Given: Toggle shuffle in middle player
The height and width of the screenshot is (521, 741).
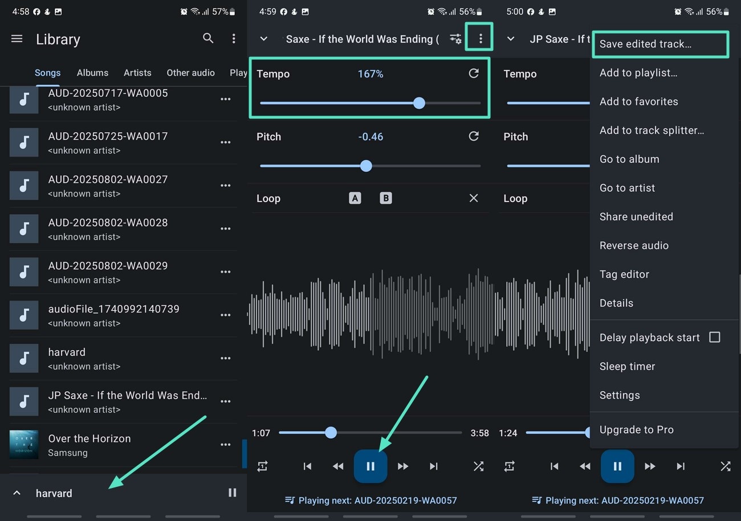Looking at the screenshot, I should click(478, 466).
